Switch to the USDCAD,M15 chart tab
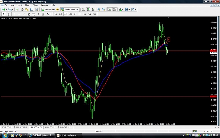 [66, 127]
